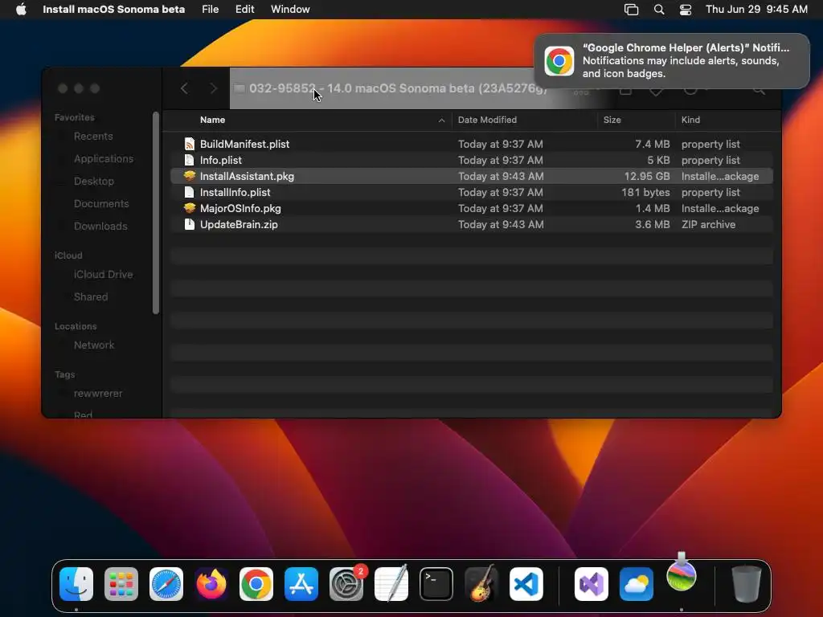
Task: Click the UpdateBrain.zip file icon
Action: tap(190, 224)
